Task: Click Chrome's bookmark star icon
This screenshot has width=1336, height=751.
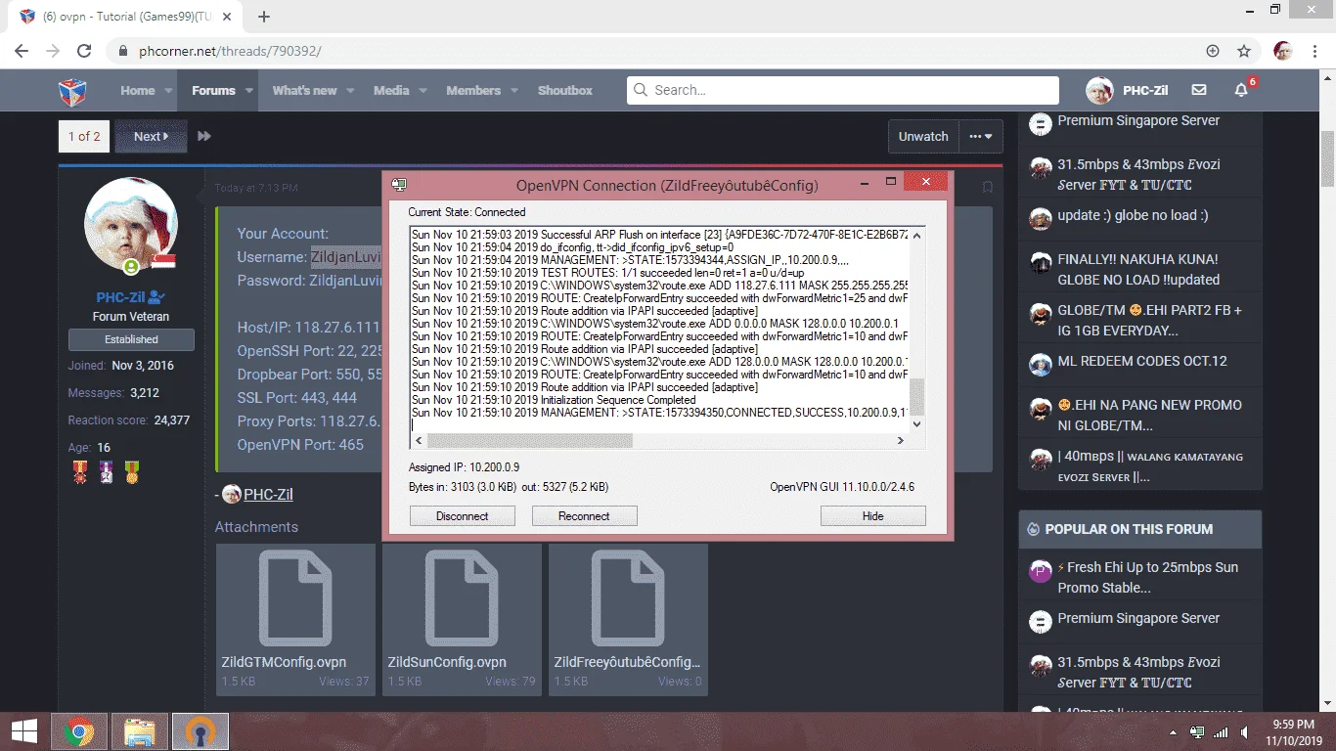Action: pyautogui.click(x=1244, y=51)
